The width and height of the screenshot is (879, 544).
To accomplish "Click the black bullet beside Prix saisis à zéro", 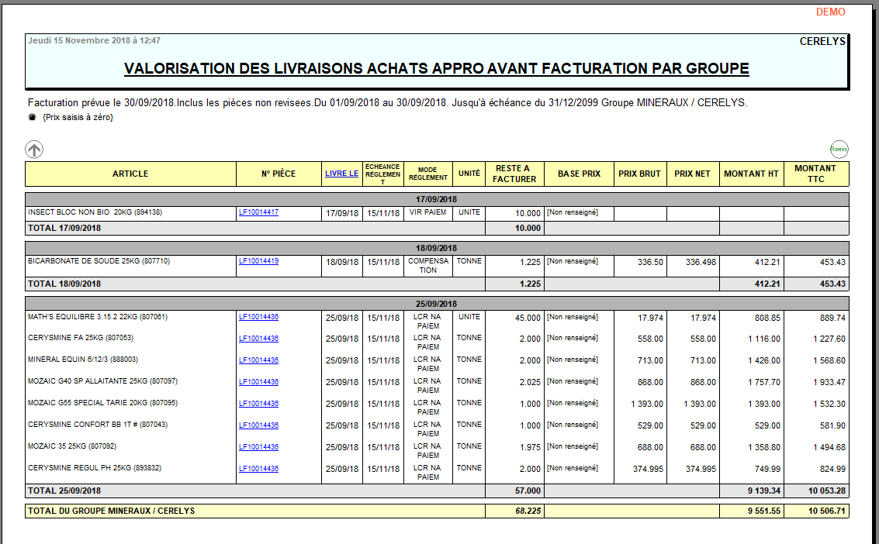I will click(32, 117).
